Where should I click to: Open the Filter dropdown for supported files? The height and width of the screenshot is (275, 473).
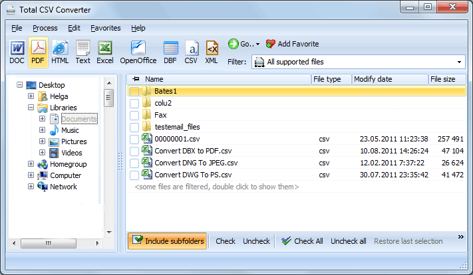click(459, 62)
